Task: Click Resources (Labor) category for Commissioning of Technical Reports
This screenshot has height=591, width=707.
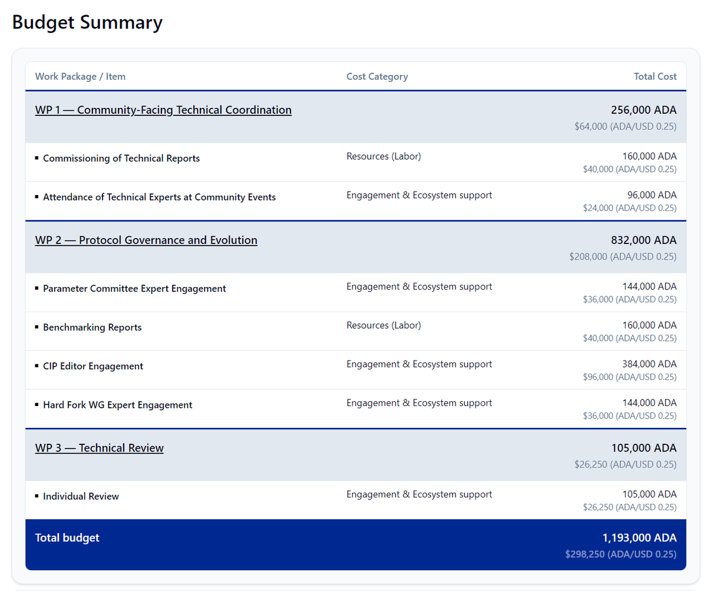Action: (384, 156)
